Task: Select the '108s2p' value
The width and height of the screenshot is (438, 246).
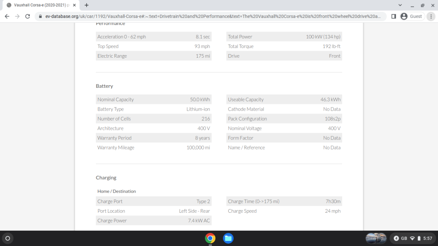Action: [333, 119]
